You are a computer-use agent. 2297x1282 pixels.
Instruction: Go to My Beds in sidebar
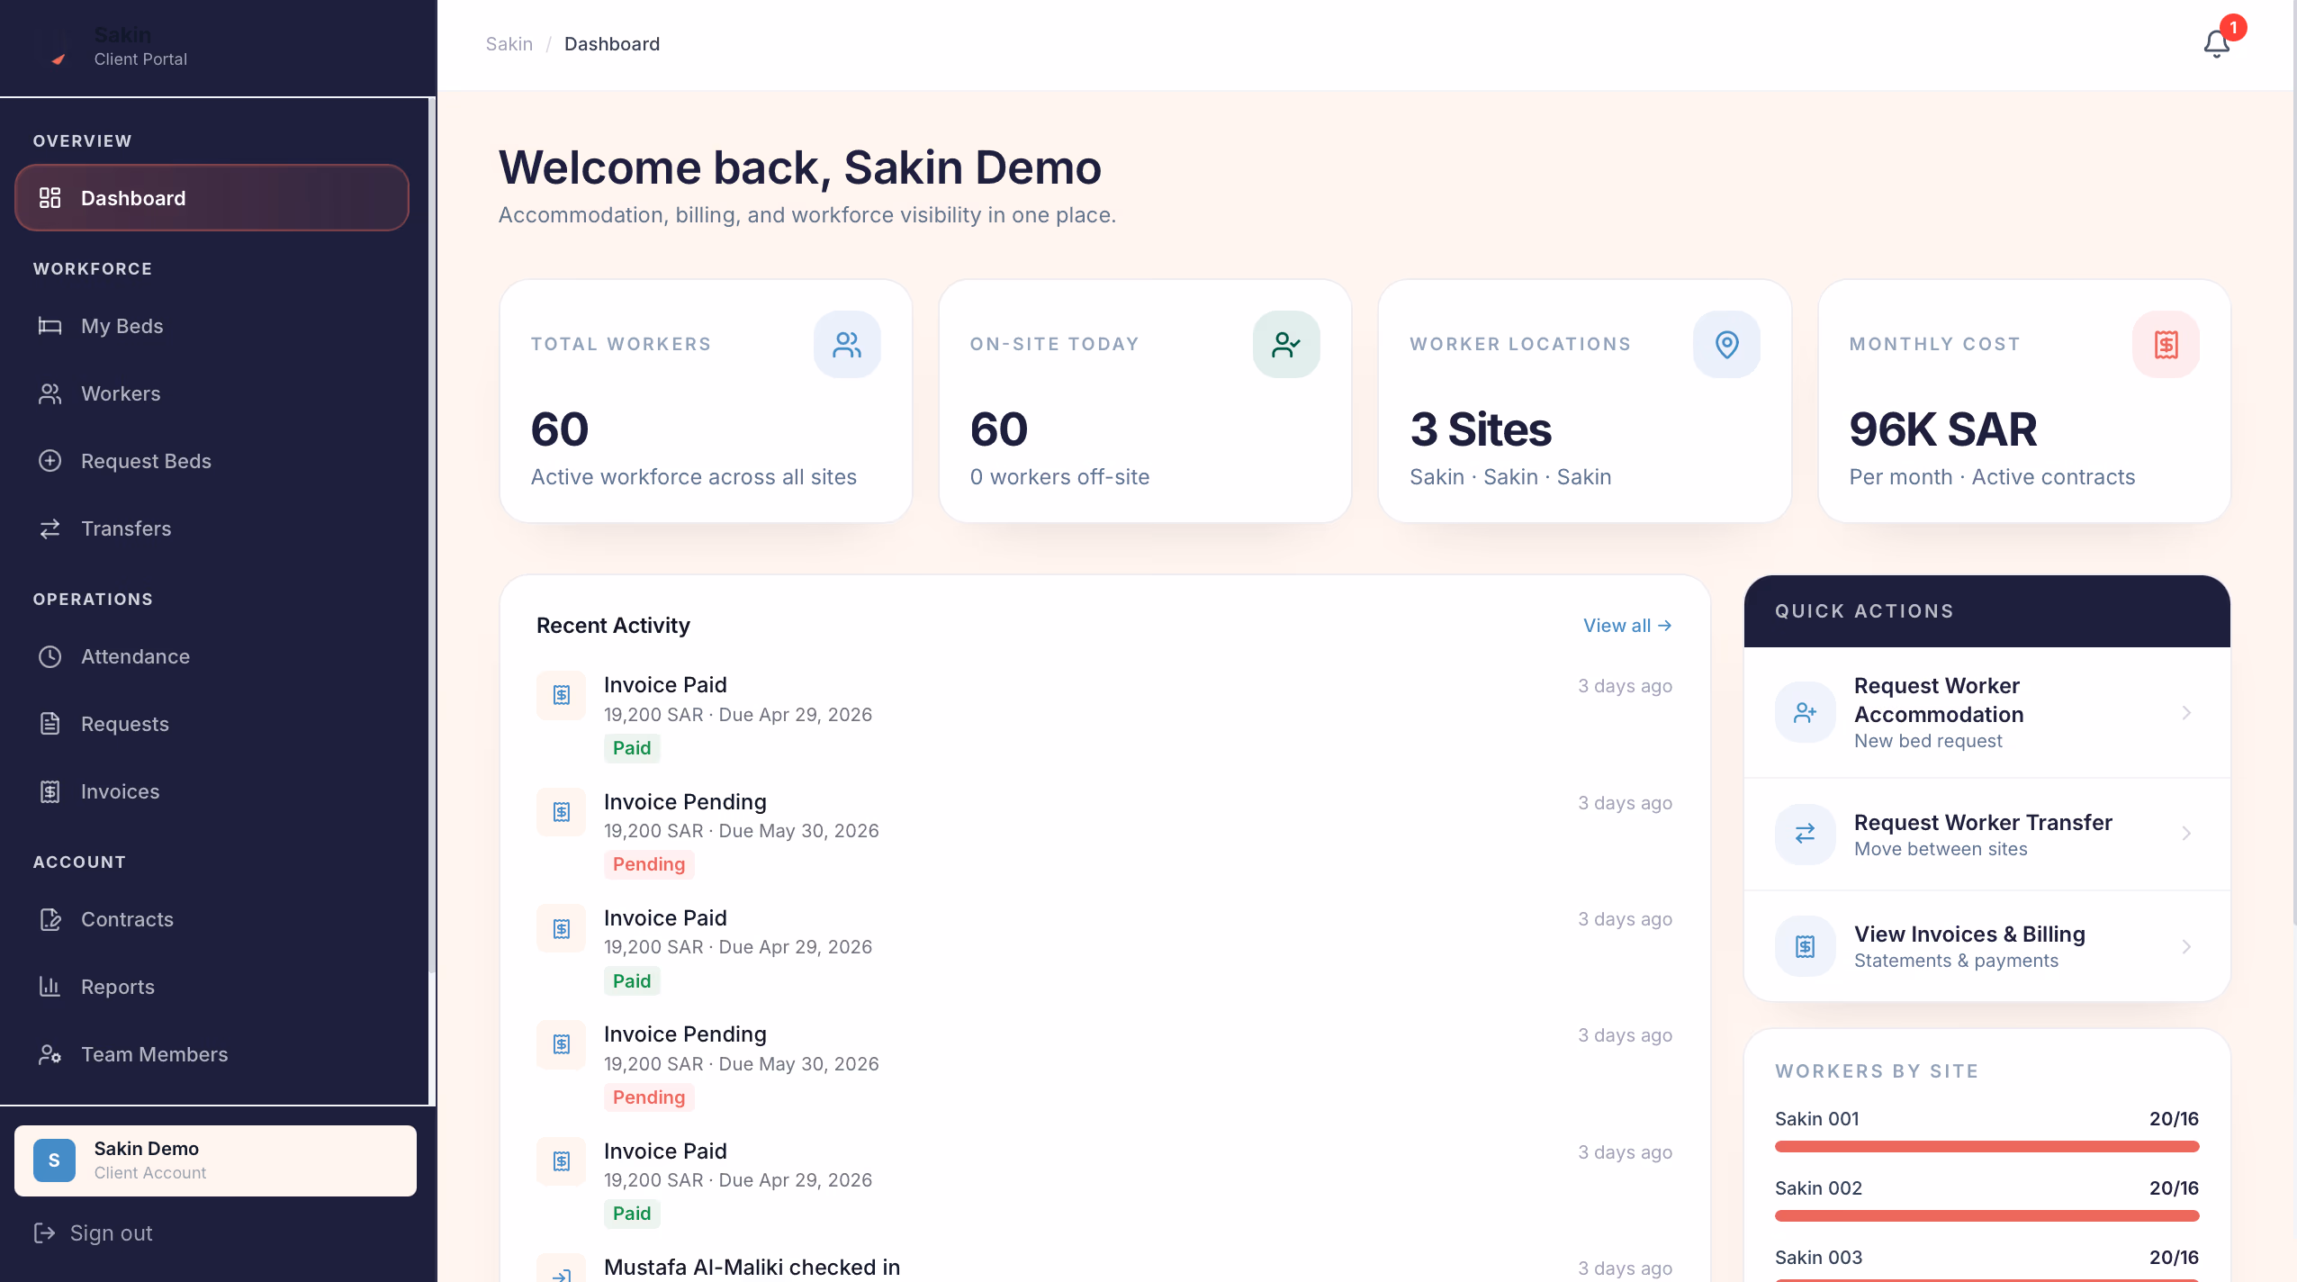click(x=212, y=326)
